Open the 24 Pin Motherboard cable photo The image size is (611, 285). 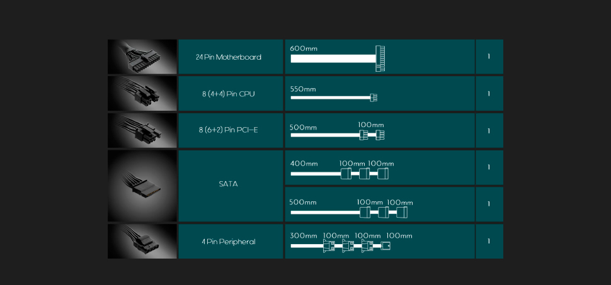[x=142, y=57]
